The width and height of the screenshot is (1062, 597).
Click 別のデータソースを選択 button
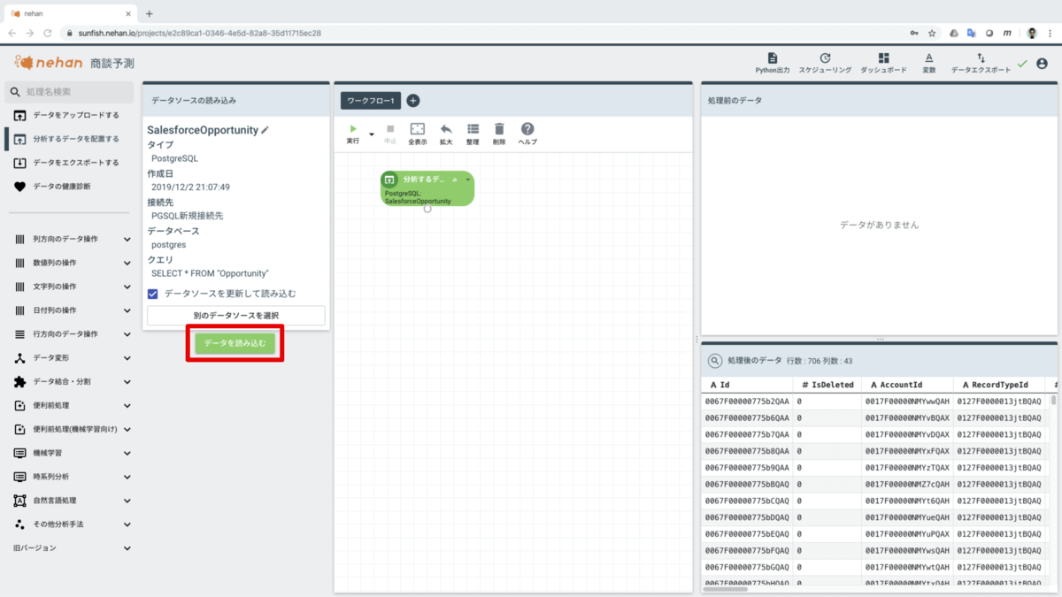235,316
